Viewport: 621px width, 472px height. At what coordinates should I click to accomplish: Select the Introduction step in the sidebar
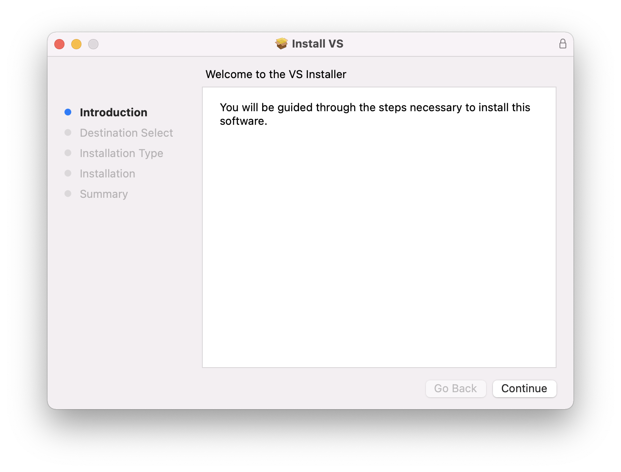[114, 112]
